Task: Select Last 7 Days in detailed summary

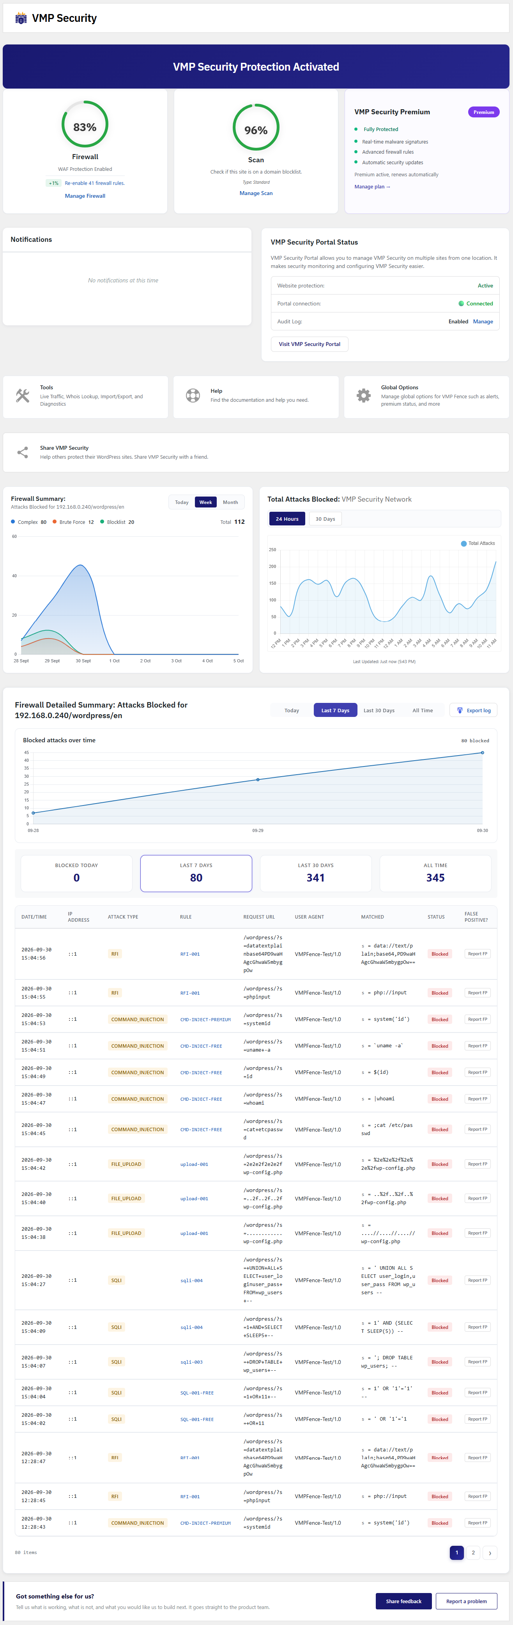Action: (x=335, y=710)
